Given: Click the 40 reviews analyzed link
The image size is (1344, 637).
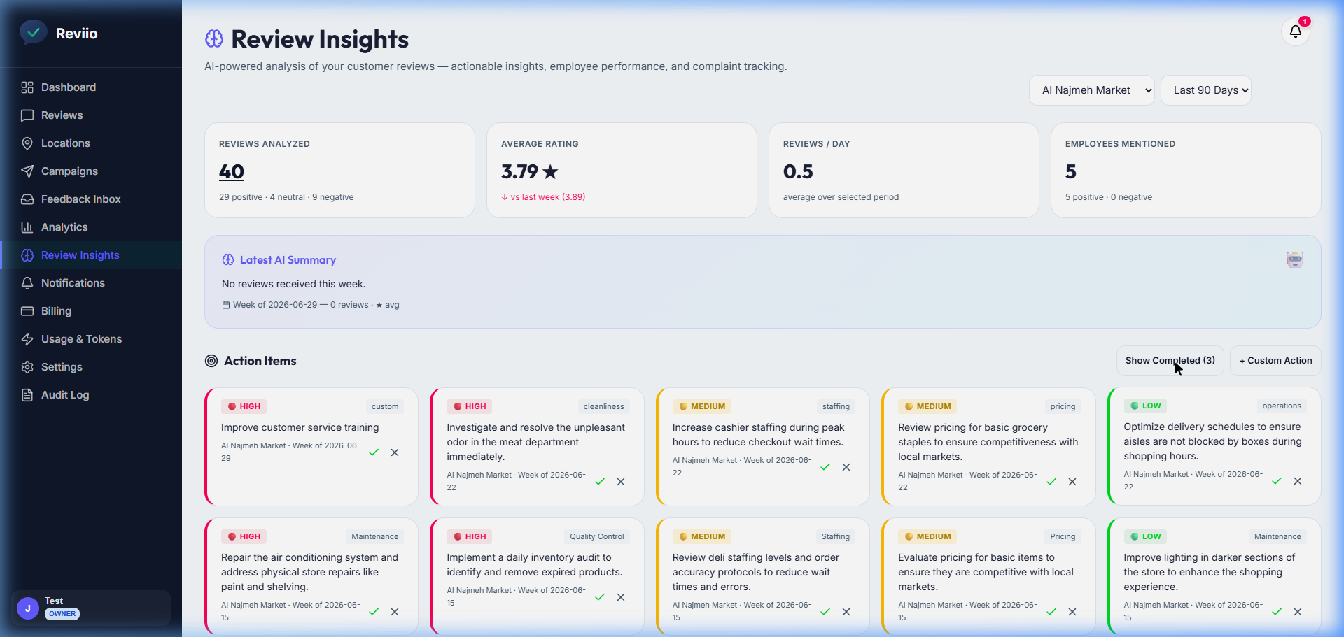Looking at the screenshot, I should point(232,171).
